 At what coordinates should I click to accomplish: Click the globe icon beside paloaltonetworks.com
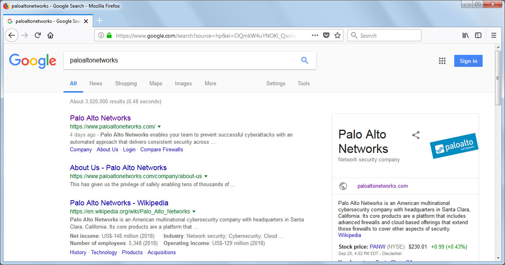click(x=343, y=186)
